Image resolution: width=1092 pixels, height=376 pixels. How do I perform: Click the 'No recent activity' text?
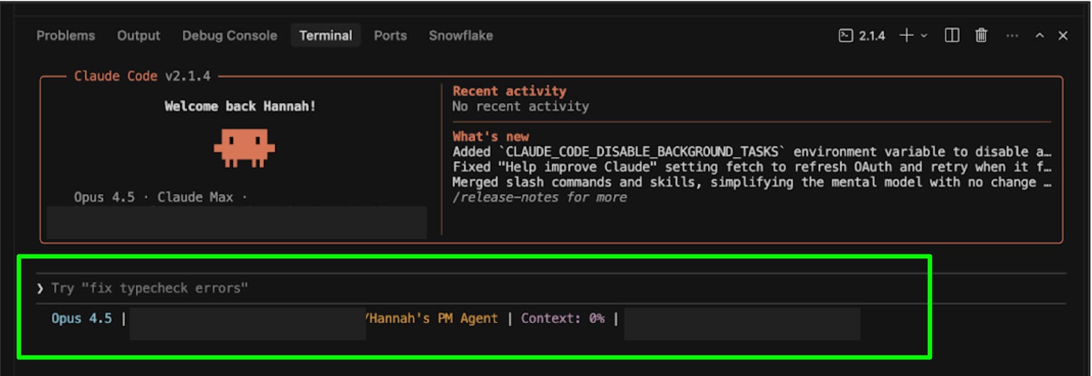(521, 106)
